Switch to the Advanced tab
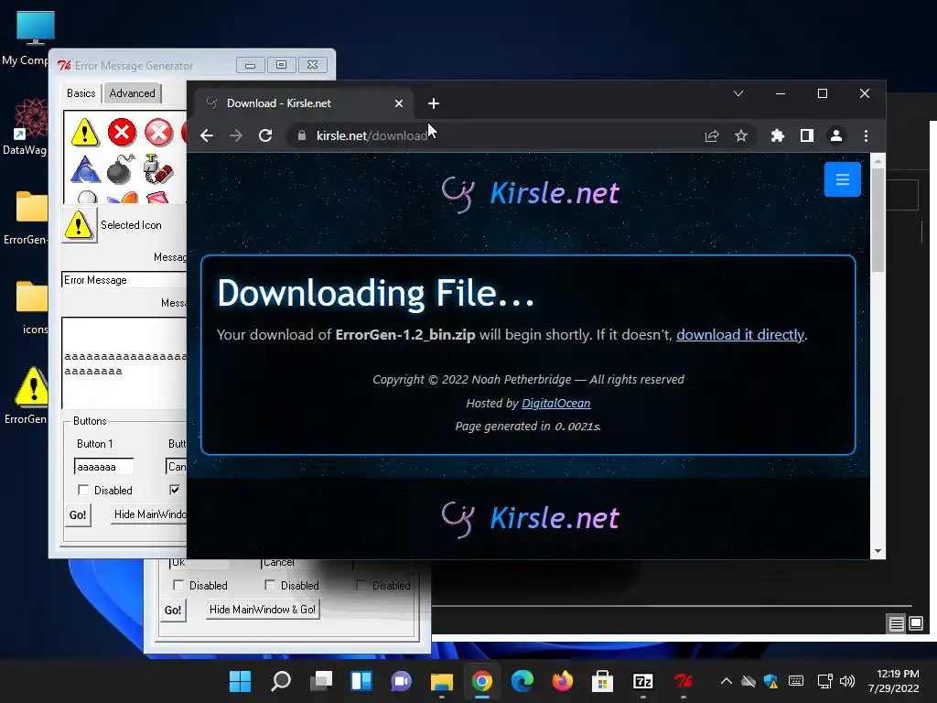The width and height of the screenshot is (937, 703). click(x=132, y=93)
